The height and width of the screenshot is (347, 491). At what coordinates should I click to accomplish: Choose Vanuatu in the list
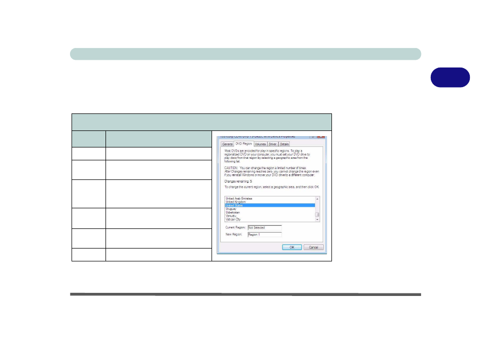(x=232, y=216)
